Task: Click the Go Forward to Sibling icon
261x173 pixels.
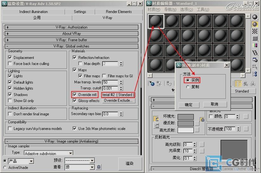Action: coord(253,83)
